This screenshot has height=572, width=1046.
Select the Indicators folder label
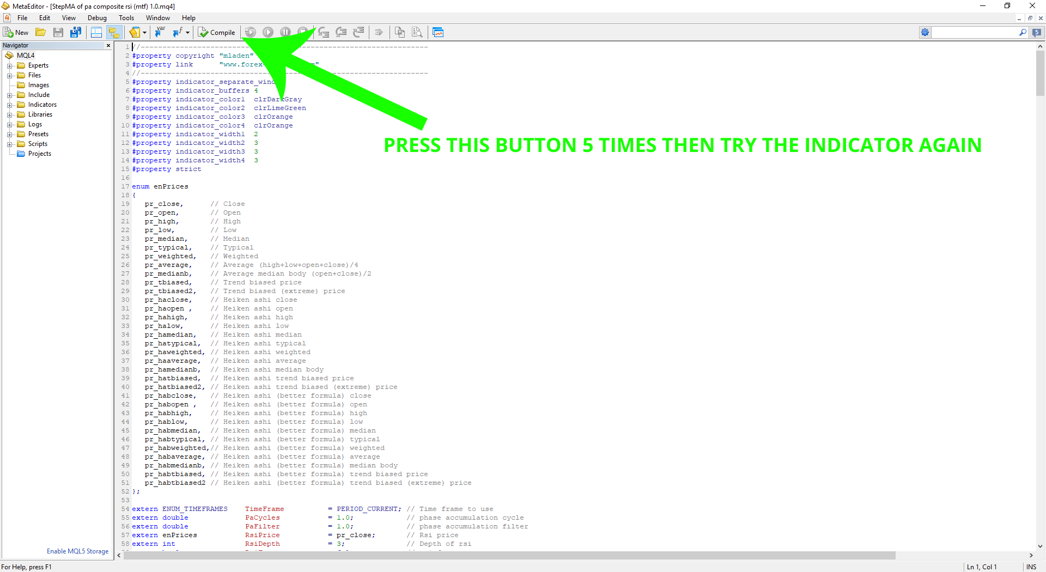pyautogui.click(x=42, y=105)
